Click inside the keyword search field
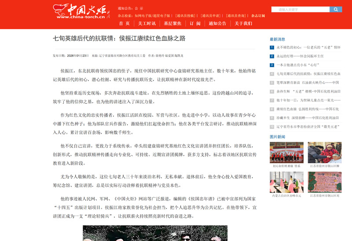The height and width of the screenshot is (241, 352). 300,9
